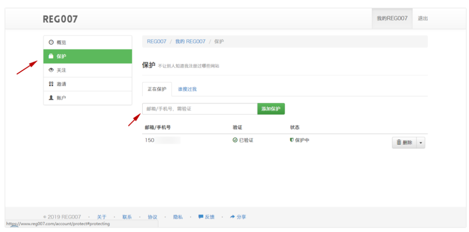The height and width of the screenshot is (232, 469).
Task: Click the clock icon beside 概览
Action: 51,42
